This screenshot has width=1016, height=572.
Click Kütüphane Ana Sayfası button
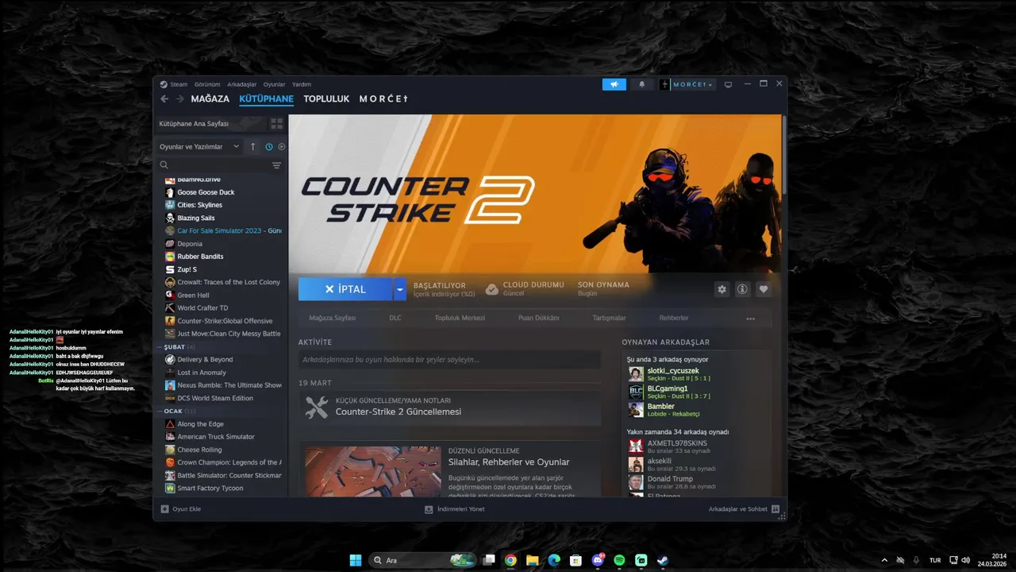pos(210,124)
